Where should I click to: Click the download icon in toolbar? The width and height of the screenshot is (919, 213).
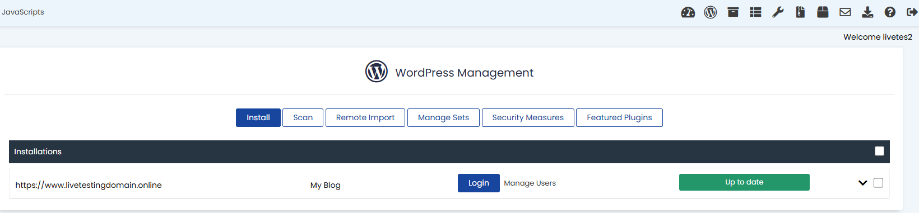pos(867,12)
